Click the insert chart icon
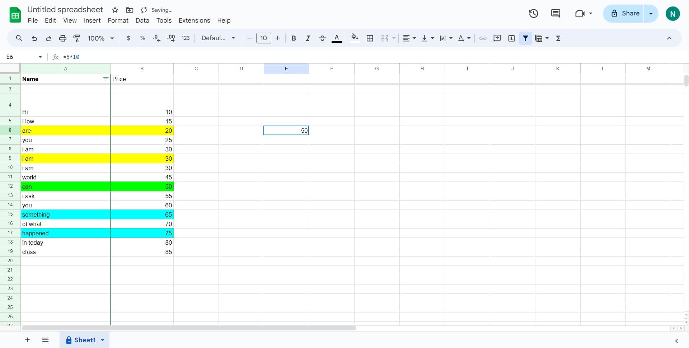Image resolution: width=689 pixels, height=348 pixels. 511,38
